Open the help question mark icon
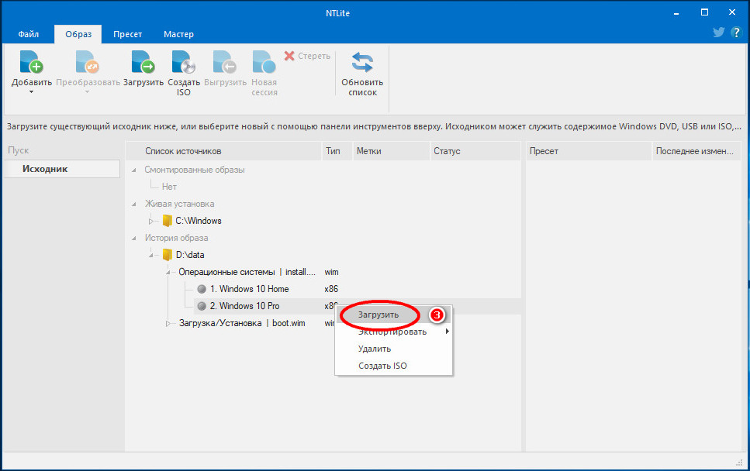 pos(736,33)
